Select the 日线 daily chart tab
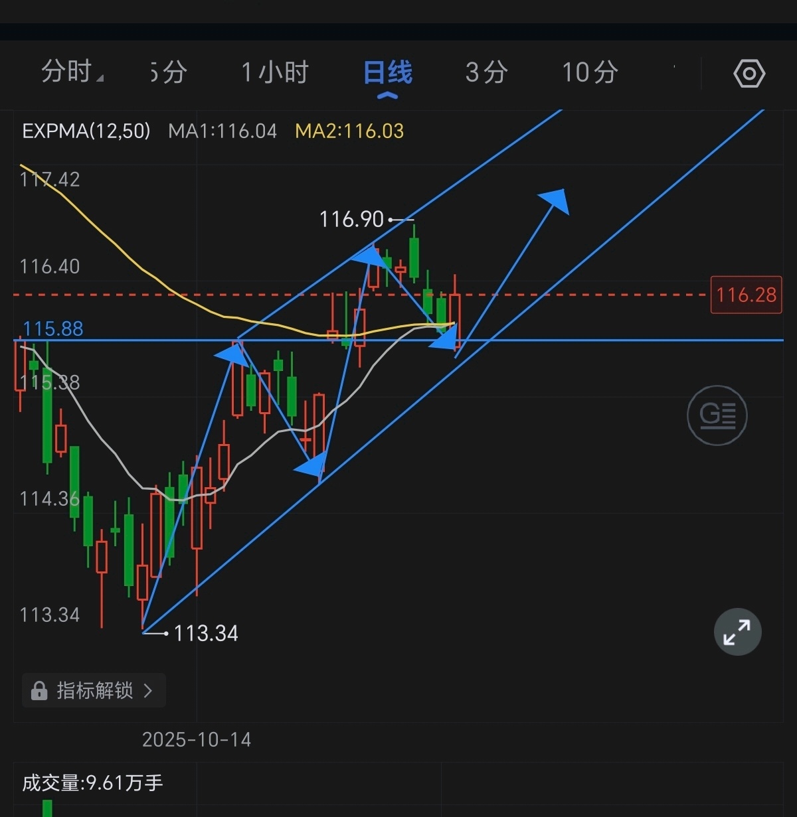797x817 pixels. [x=388, y=72]
